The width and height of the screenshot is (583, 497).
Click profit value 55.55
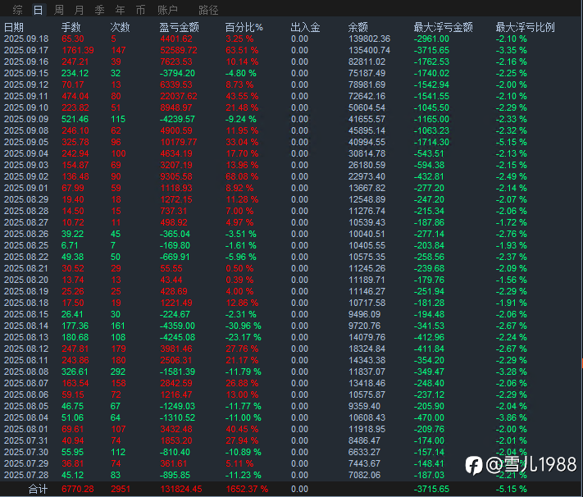pos(171,268)
